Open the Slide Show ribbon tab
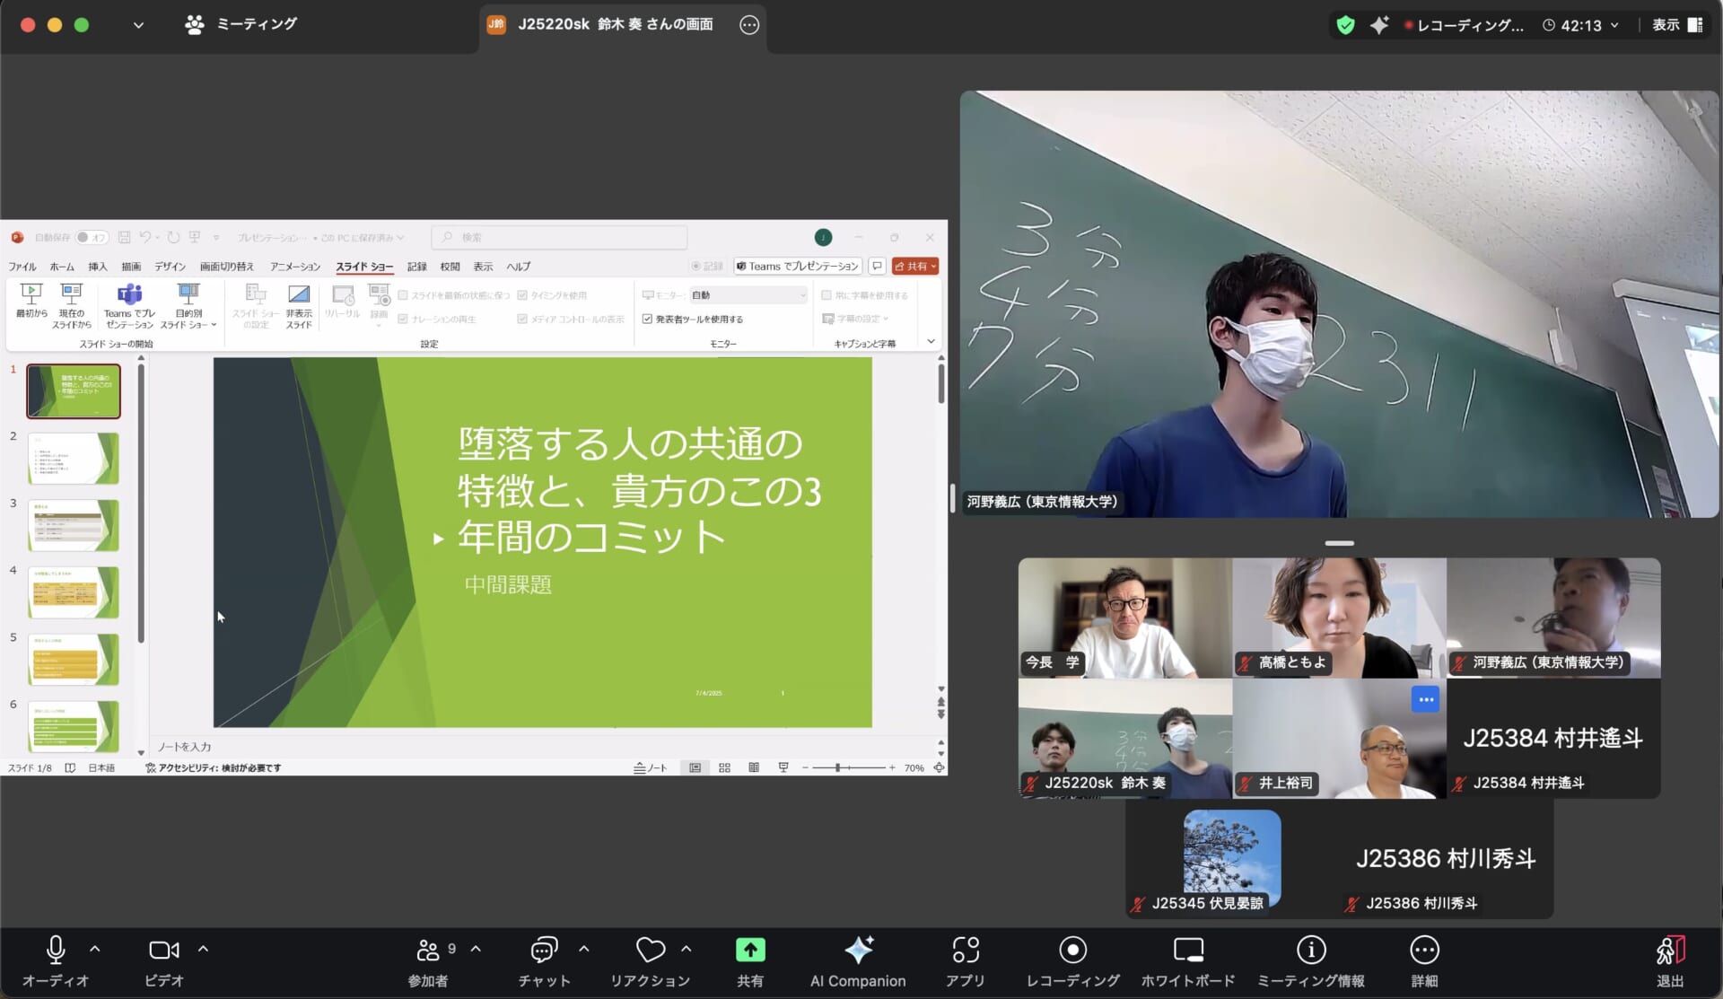Screen dimensions: 1723x999 pos(363,267)
